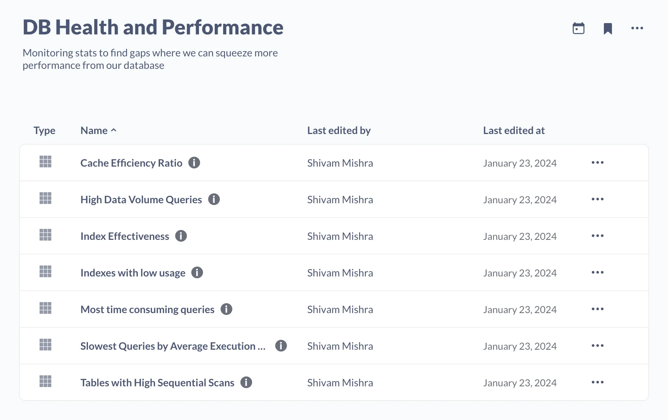668x420 pixels.
Task: Select the table icon next to Index Effectiveness
Action: [x=45, y=235]
